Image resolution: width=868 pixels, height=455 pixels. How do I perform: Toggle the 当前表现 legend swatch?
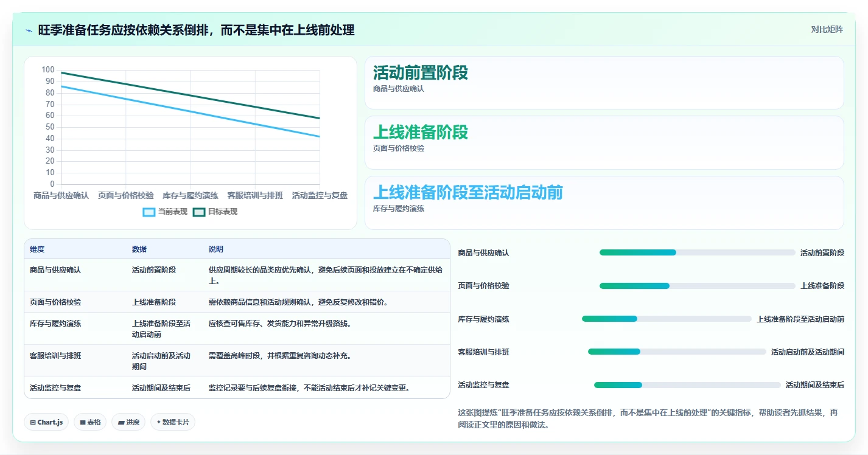click(x=149, y=212)
